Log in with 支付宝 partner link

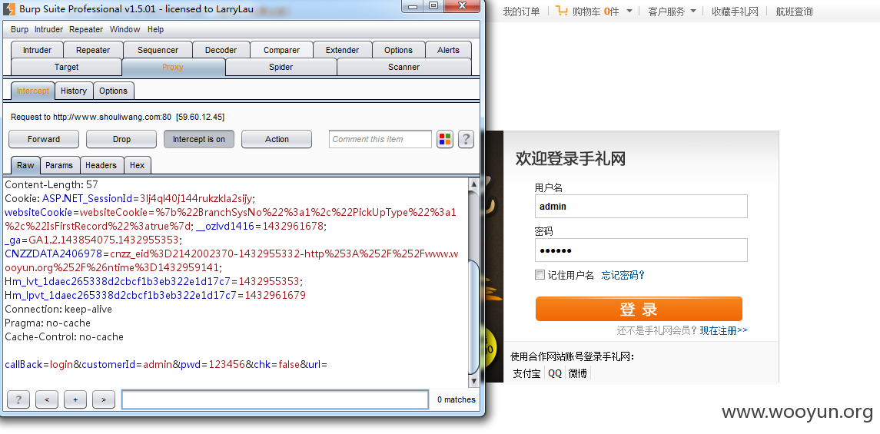pyautogui.click(x=527, y=373)
